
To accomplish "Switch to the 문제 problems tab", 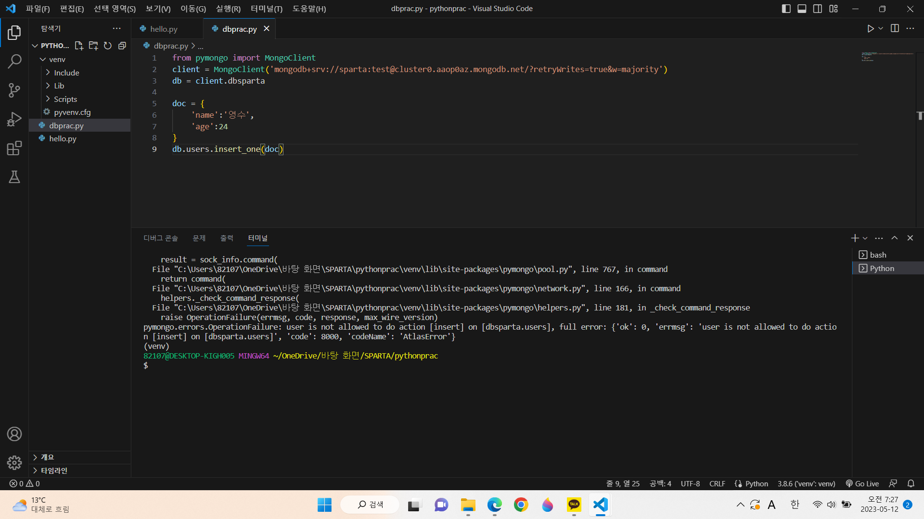I will (199, 238).
